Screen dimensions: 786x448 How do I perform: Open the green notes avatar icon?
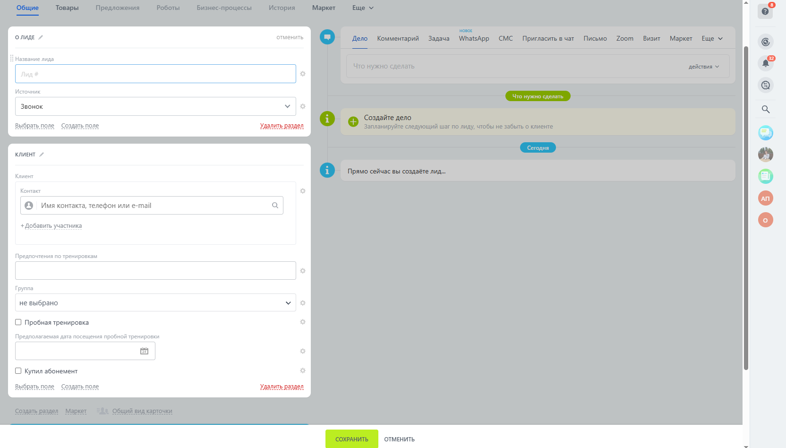coord(765,176)
